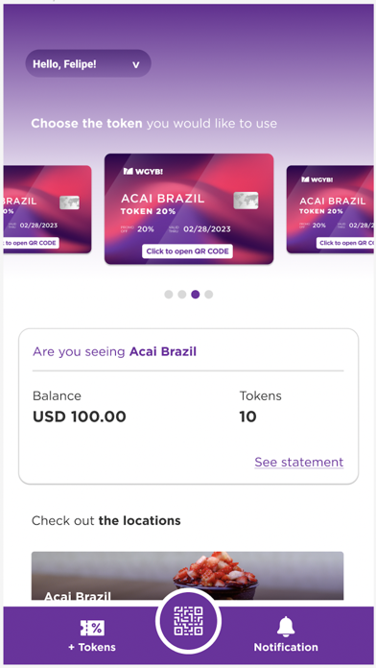Open the QR code scanner icon
This screenshot has height=668, width=376.
pos(188,621)
